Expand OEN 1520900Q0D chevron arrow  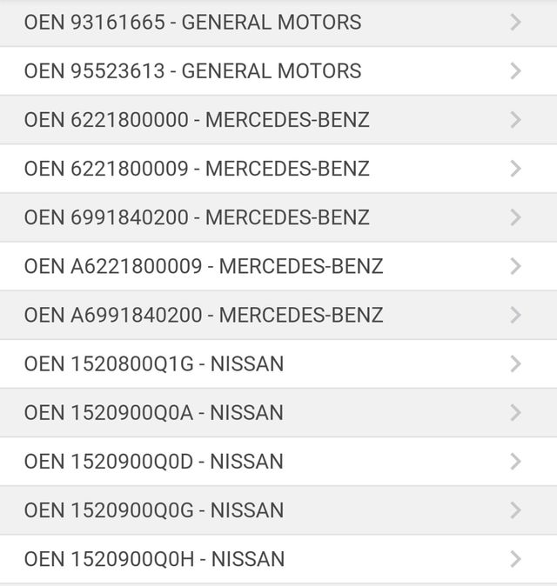pos(516,461)
